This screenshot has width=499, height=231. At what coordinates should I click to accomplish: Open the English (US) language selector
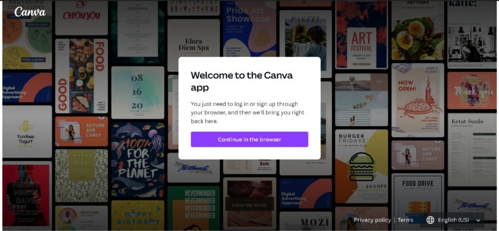454,220
